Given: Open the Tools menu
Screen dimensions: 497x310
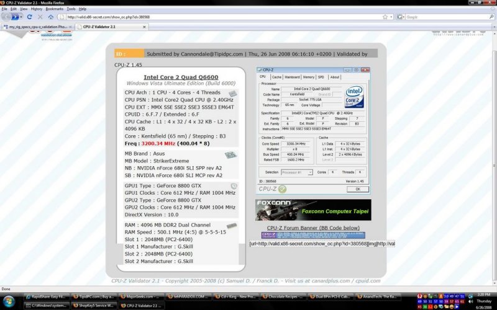Looking at the screenshot, I should [71, 9].
